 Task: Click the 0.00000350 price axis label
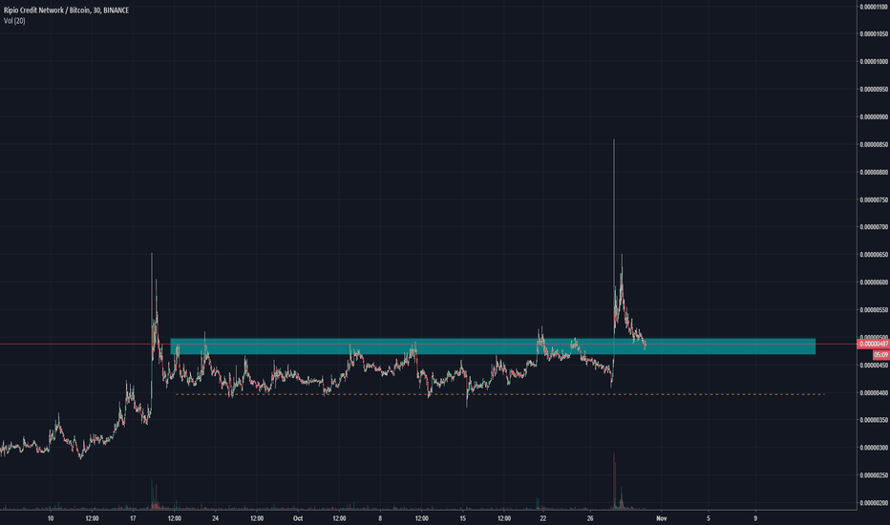pyautogui.click(x=874, y=420)
